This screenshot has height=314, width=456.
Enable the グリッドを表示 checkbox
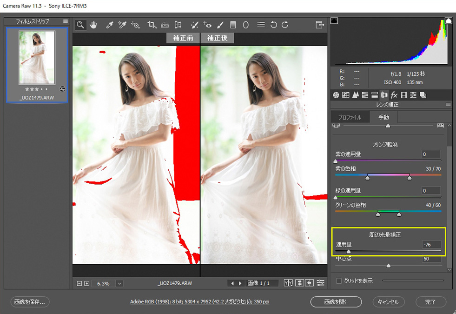coord(339,281)
